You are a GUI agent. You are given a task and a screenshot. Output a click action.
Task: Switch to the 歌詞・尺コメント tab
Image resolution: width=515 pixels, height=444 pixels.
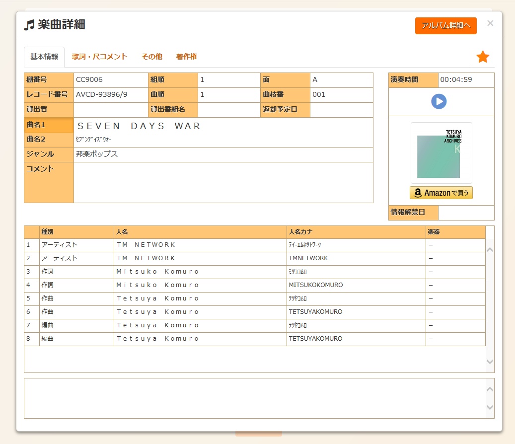pyautogui.click(x=99, y=57)
